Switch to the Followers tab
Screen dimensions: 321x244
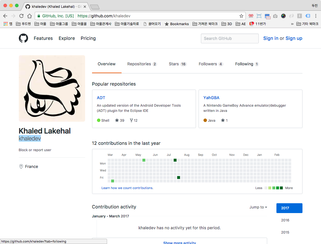211,64
